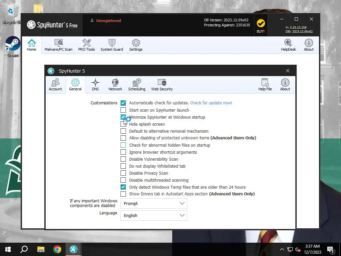341x256 pixels.
Task: Open About in the settings dialog
Action: [x=285, y=85]
